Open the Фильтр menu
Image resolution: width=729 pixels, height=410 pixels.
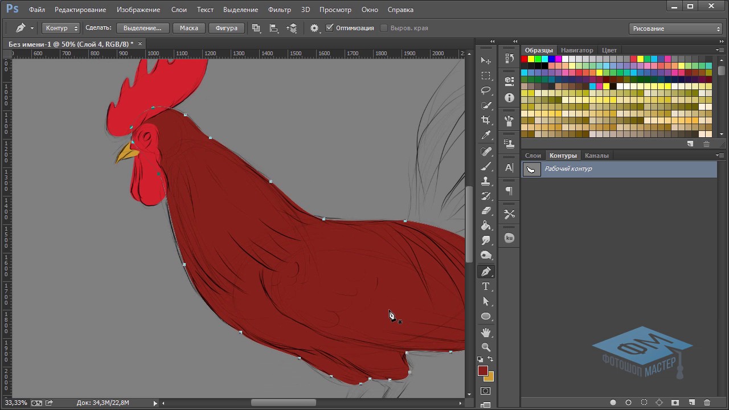tap(279, 10)
